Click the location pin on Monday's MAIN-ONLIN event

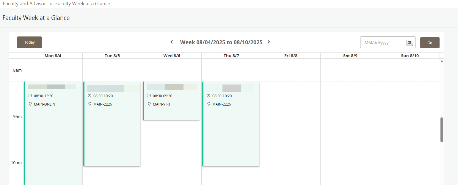(30, 104)
